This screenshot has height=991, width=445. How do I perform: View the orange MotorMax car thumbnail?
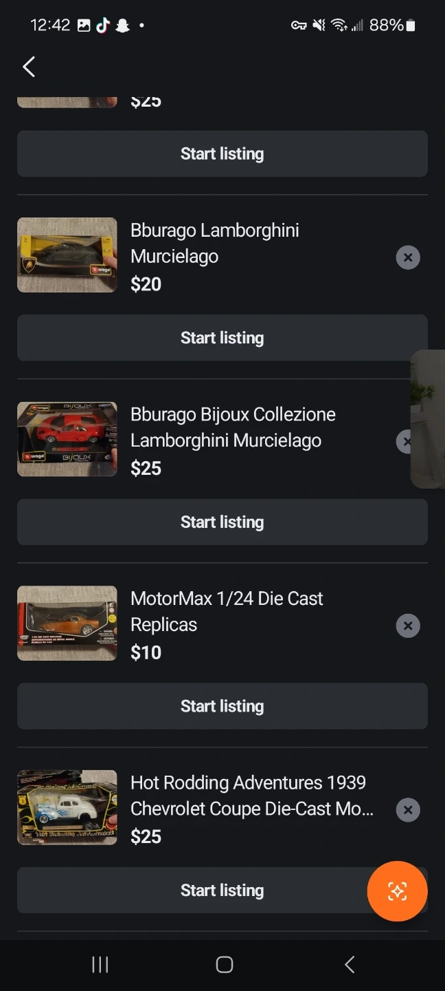67,624
